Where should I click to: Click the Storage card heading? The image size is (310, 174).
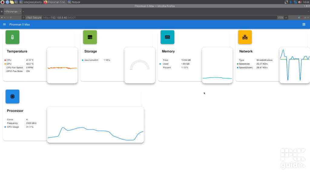click(91, 51)
